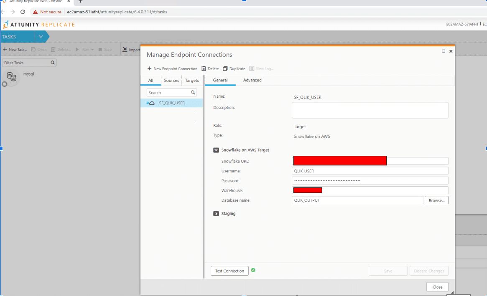This screenshot has height=296, width=487.
Task: Click green connection success check icon
Action: [253, 270]
